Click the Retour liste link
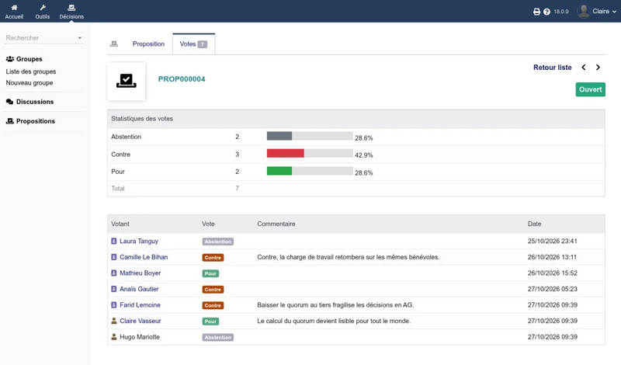Screen dimensions: 621x365 point(553,68)
